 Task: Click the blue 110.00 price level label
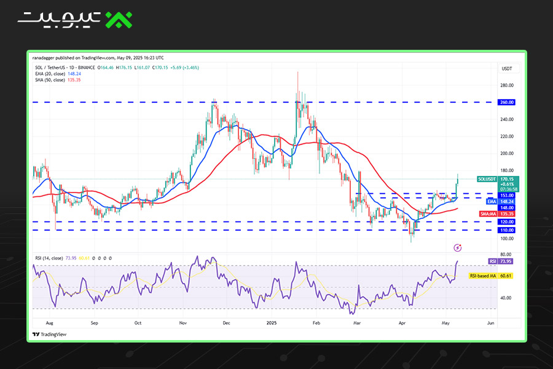click(x=507, y=230)
